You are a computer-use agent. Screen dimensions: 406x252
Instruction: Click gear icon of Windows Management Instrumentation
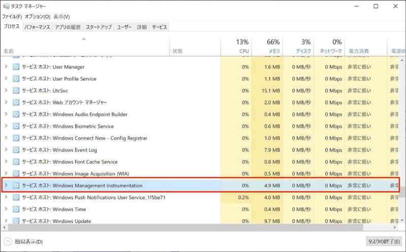16,186
